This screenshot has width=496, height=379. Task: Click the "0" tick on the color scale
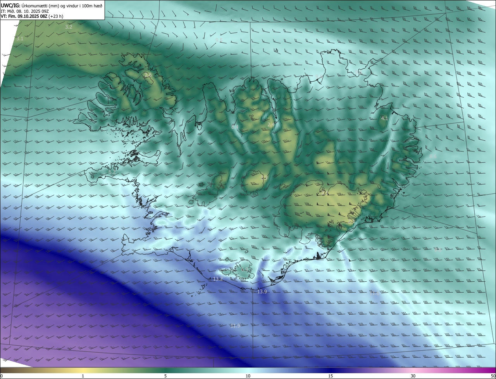click(x=2, y=376)
